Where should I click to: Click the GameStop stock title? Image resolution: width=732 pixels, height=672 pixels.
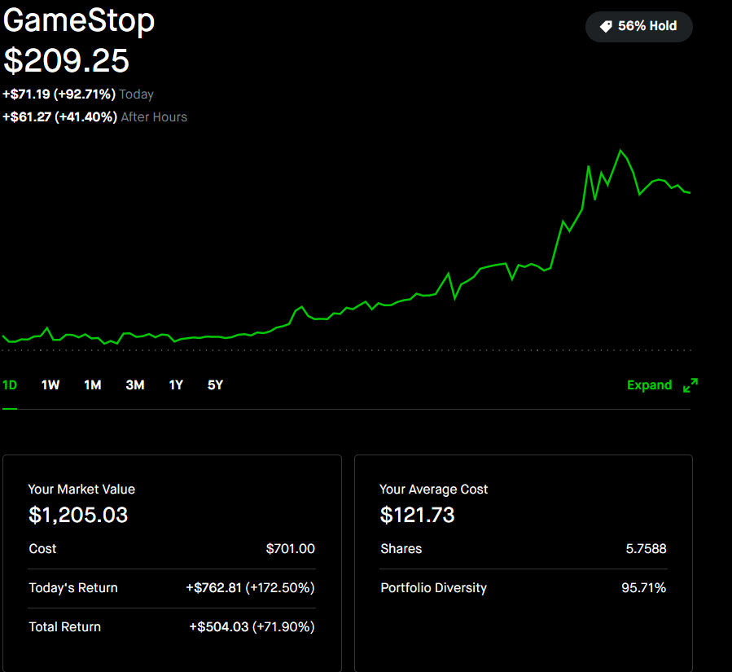pos(79,20)
